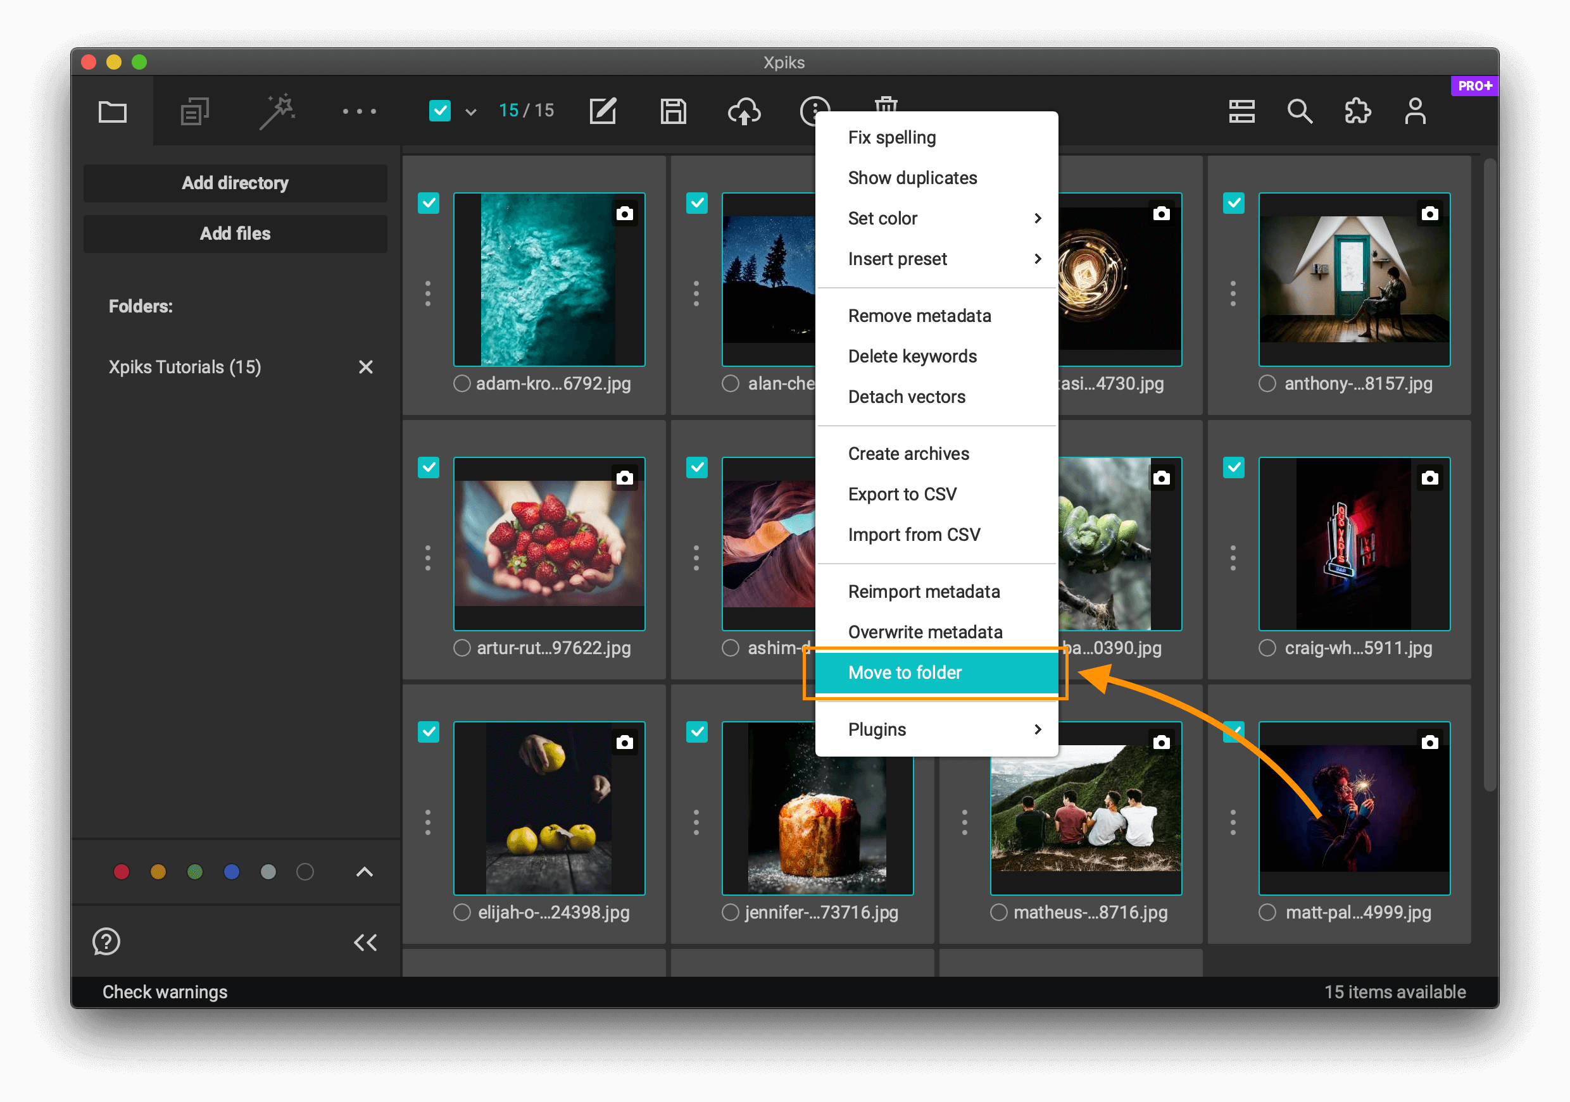1570x1102 pixels.
Task: Toggle the select-all checkbox in toolbar
Action: point(440,111)
